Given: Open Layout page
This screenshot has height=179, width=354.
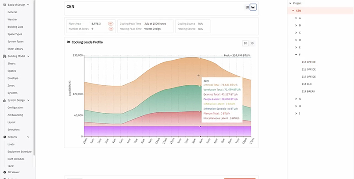Looking at the screenshot, I should (12, 122).
